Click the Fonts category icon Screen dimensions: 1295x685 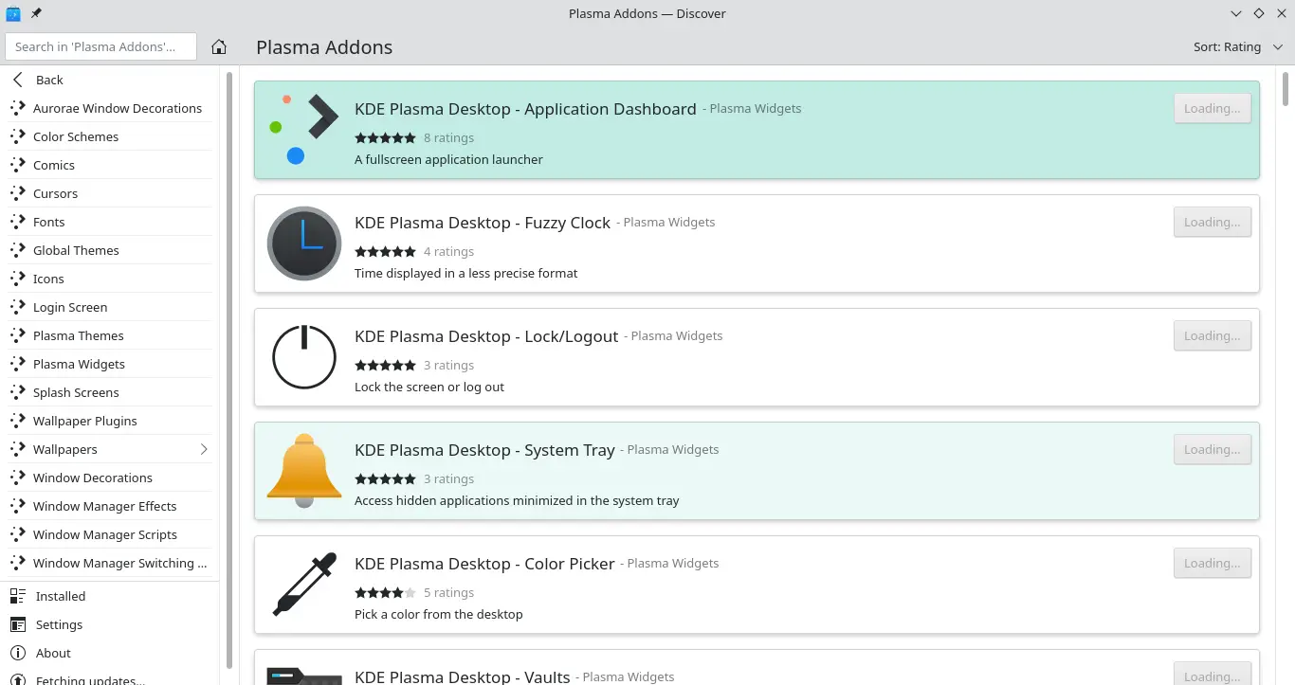(18, 222)
